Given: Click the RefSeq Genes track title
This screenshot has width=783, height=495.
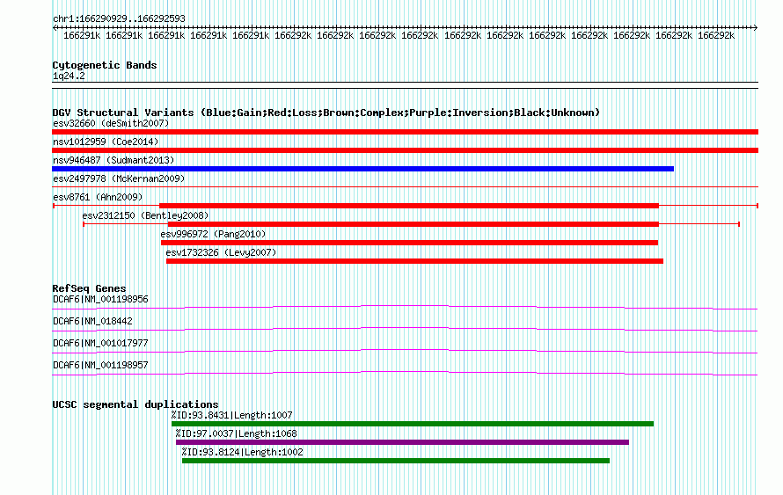Looking at the screenshot, I should [89, 288].
